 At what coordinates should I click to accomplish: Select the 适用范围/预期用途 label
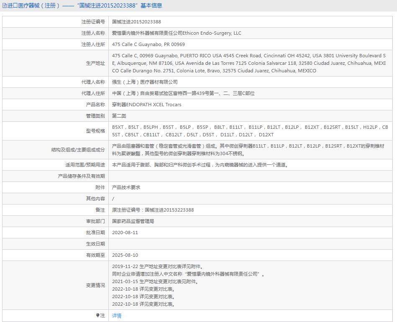(x=85, y=165)
